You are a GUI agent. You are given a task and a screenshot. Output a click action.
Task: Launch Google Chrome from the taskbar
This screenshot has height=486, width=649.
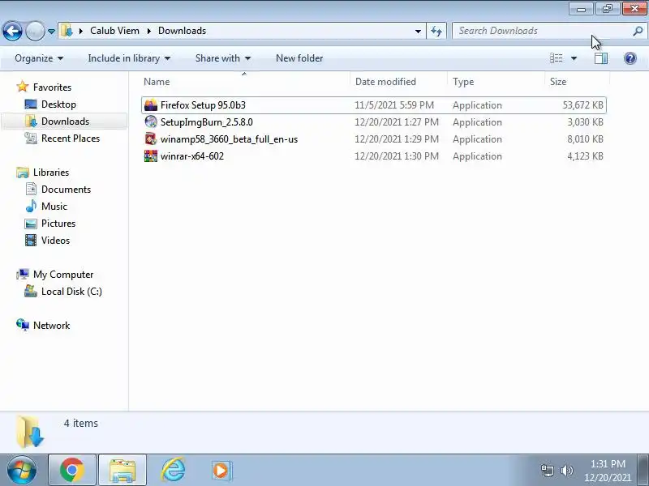point(72,471)
